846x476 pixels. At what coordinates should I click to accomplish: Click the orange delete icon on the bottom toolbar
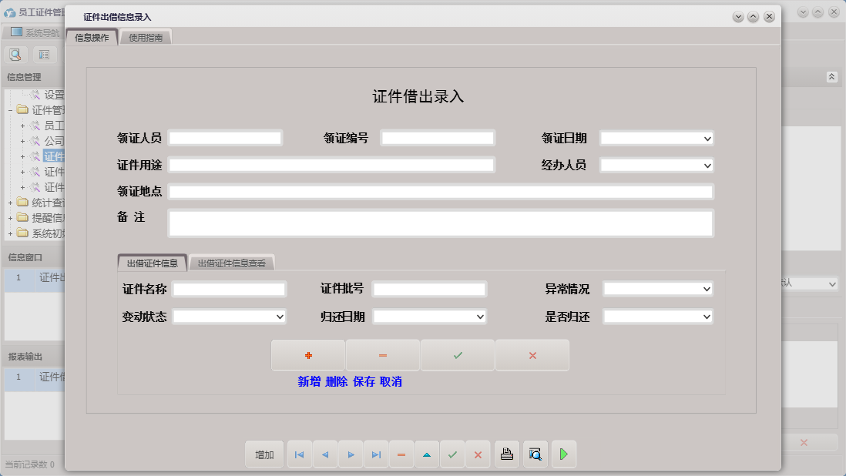401,454
